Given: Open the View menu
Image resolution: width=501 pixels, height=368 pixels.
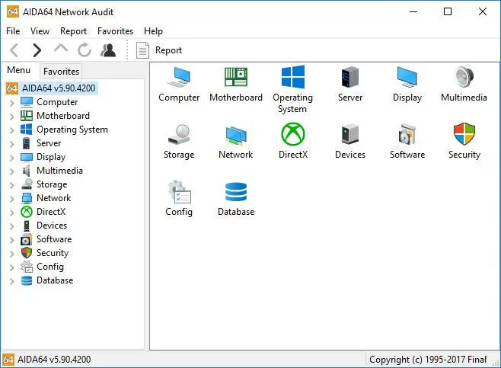Looking at the screenshot, I should pos(40,31).
